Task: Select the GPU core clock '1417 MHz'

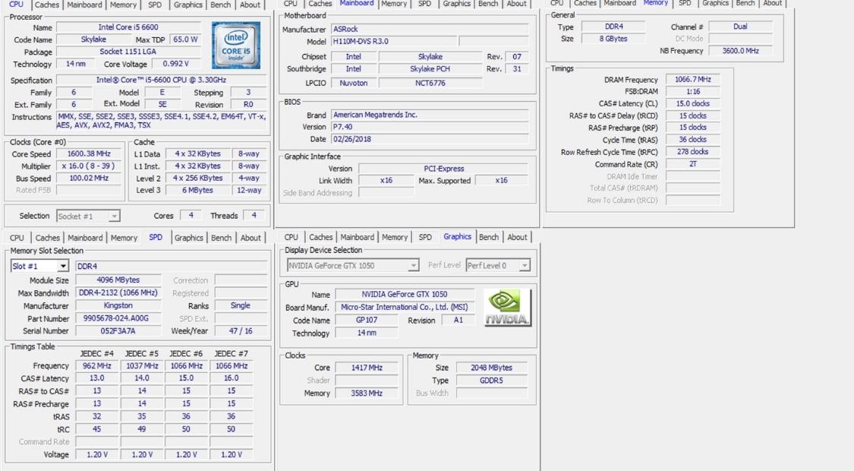Action: coord(367,368)
